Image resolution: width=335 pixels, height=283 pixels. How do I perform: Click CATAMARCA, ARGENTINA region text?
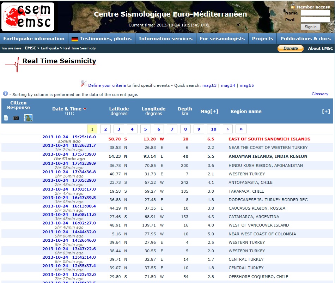254,217
